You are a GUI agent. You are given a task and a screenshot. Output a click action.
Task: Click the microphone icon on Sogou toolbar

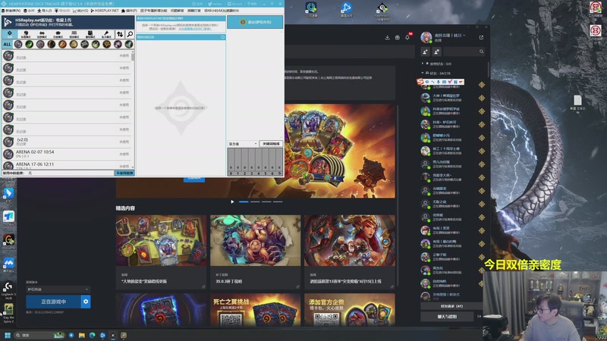(x=439, y=82)
